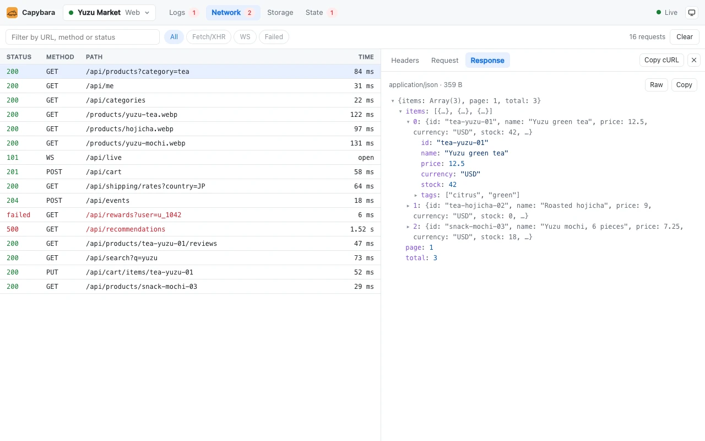Screen dimensions: 705x441
Task: Open the /api/products/snack-mochi-03 request
Action: pos(190,287)
